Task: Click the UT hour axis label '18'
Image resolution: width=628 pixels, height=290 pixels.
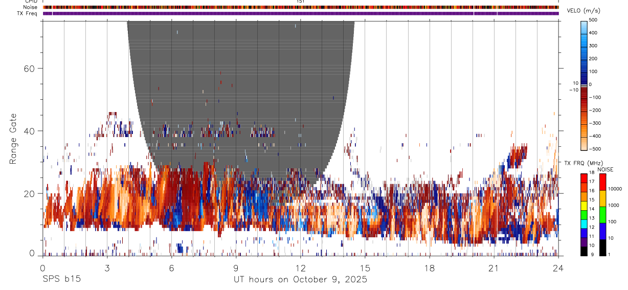Action: point(429,268)
